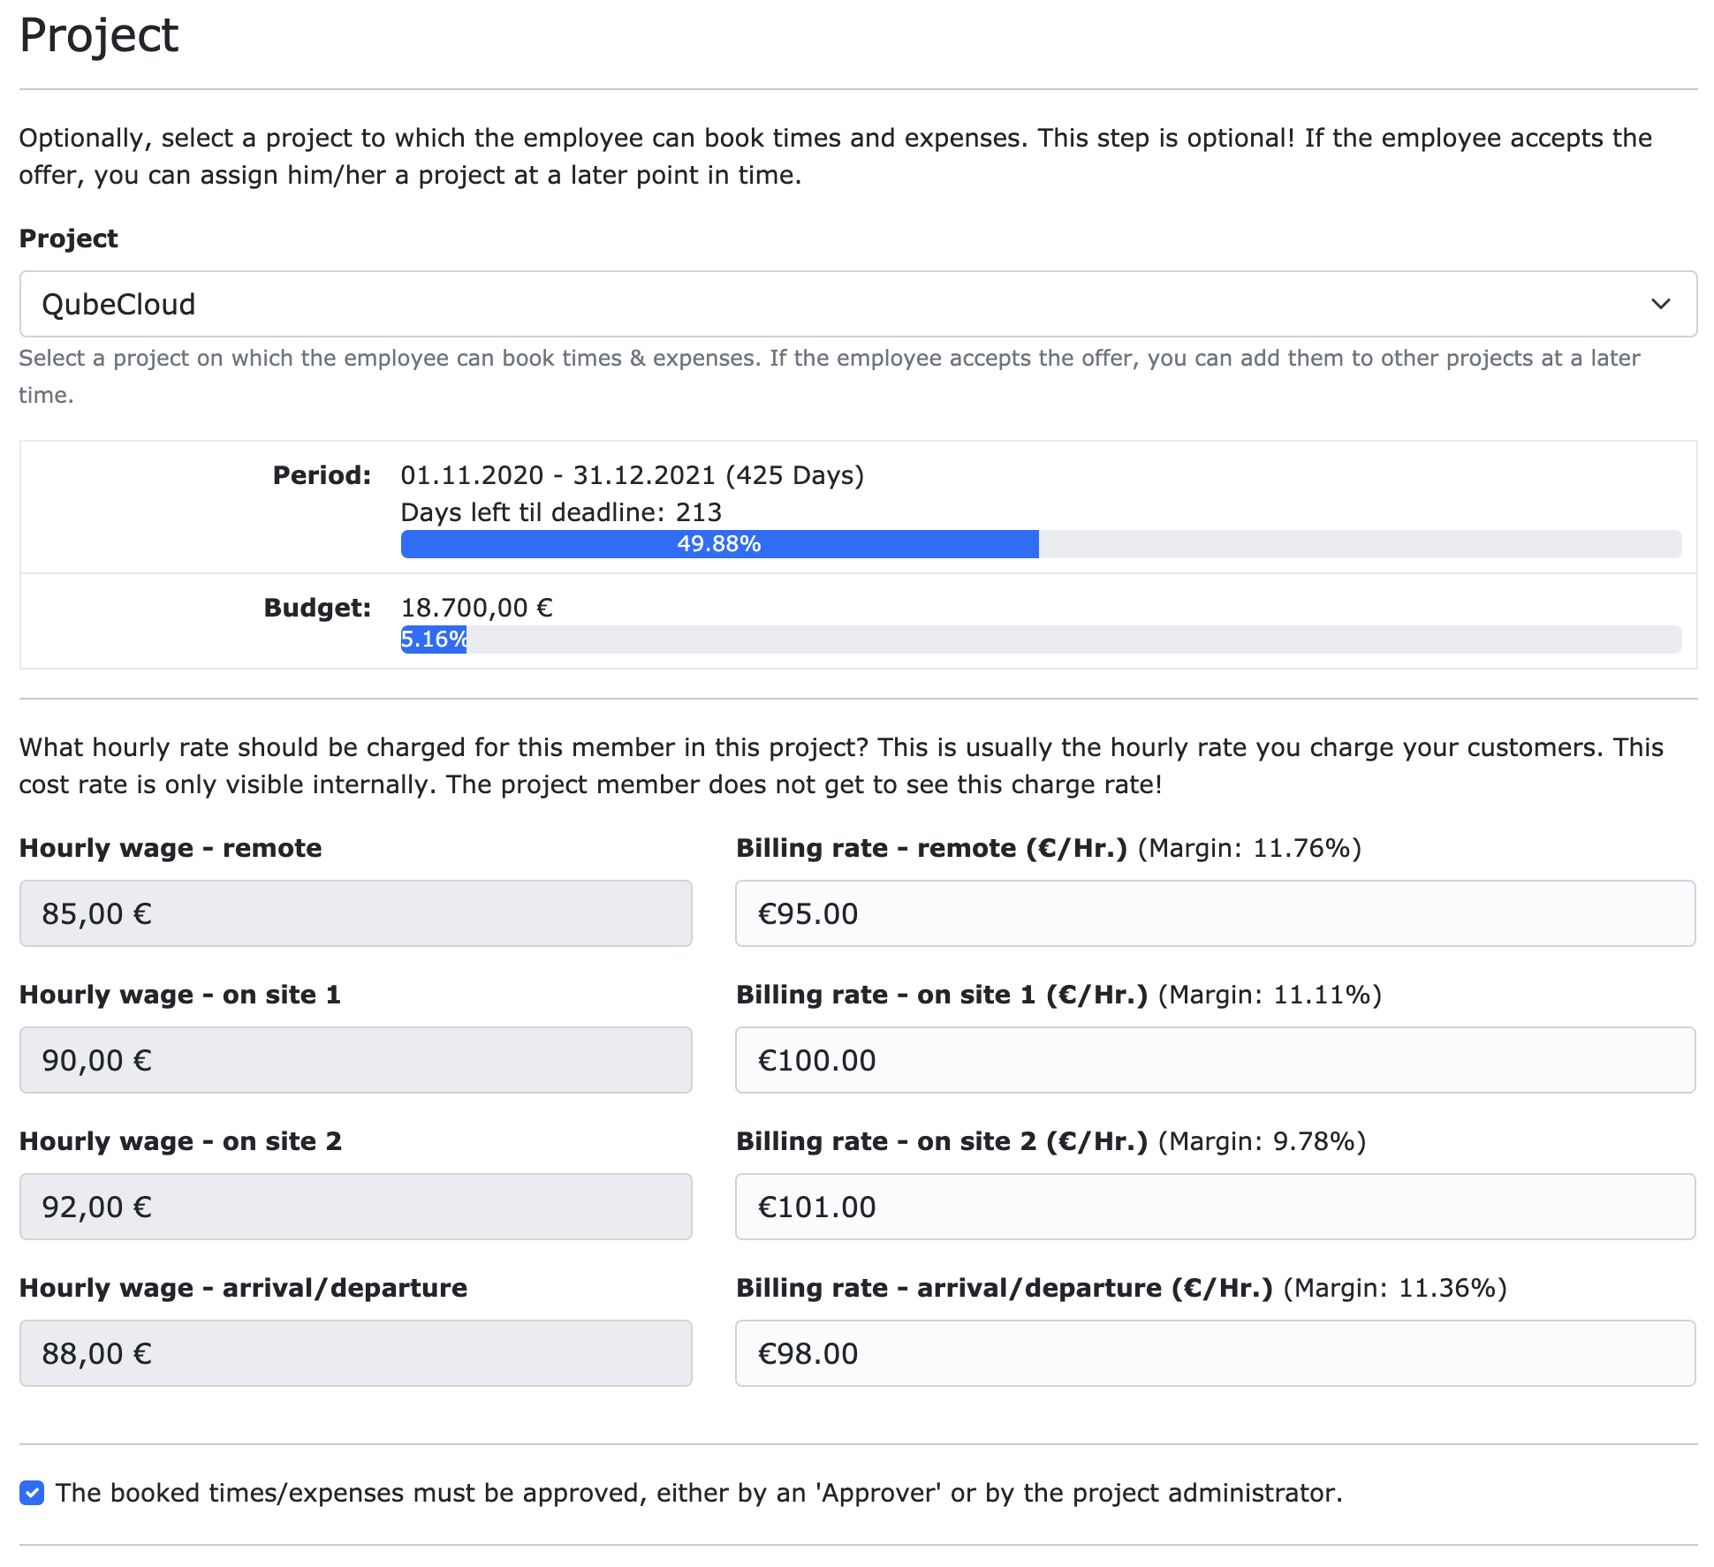Click the Billing rate - on site 2 field
This screenshot has width=1714, height=1567.
click(1215, 1207)
